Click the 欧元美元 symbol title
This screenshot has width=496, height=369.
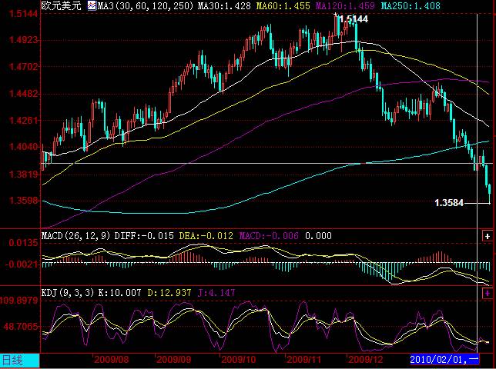click(62, 5)
